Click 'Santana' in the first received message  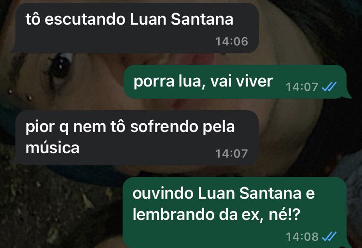(x=202, y=19)
